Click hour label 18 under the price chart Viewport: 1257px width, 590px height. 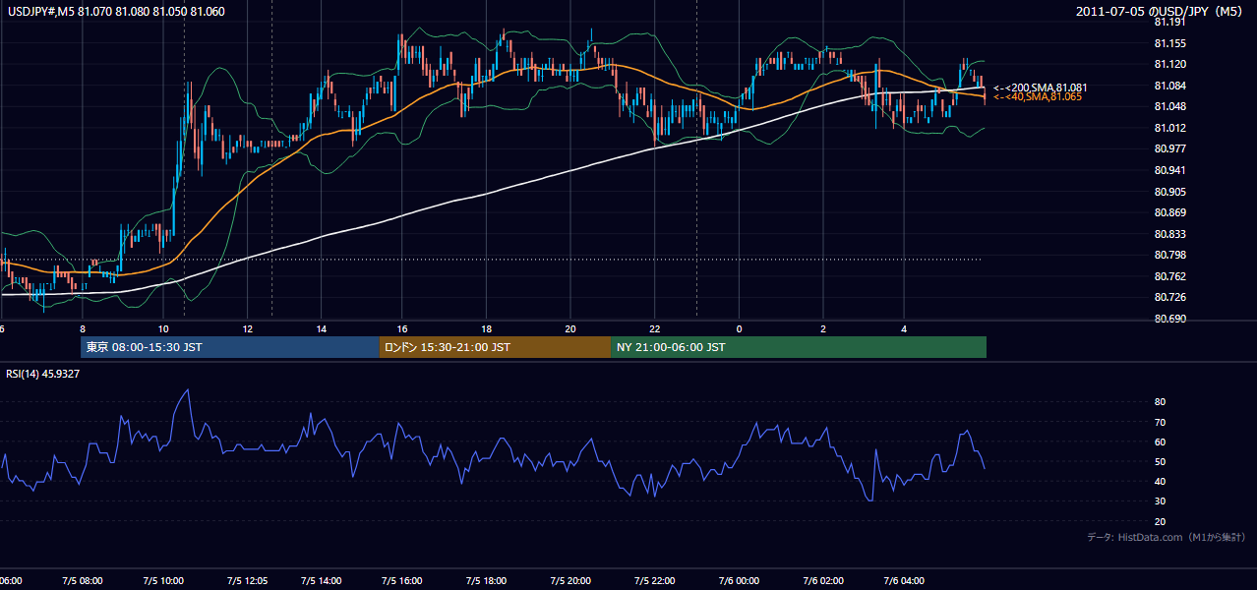486,328
